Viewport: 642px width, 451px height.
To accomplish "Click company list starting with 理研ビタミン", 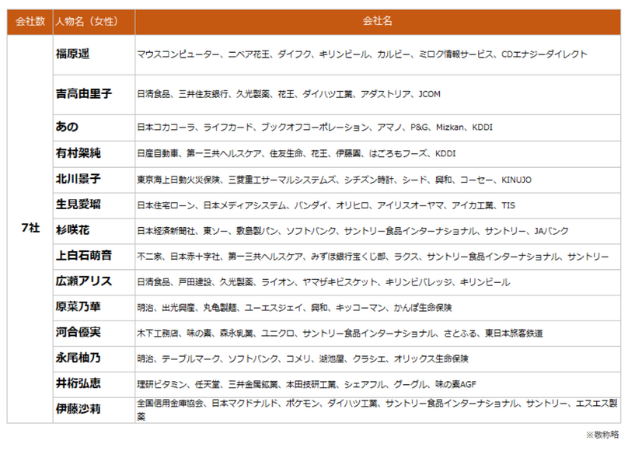I will pos(306,384).
